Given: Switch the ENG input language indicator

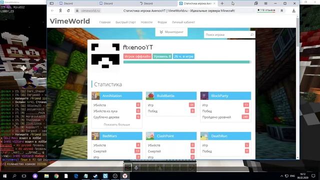Looking at the screenshot, I should [292, 176].
